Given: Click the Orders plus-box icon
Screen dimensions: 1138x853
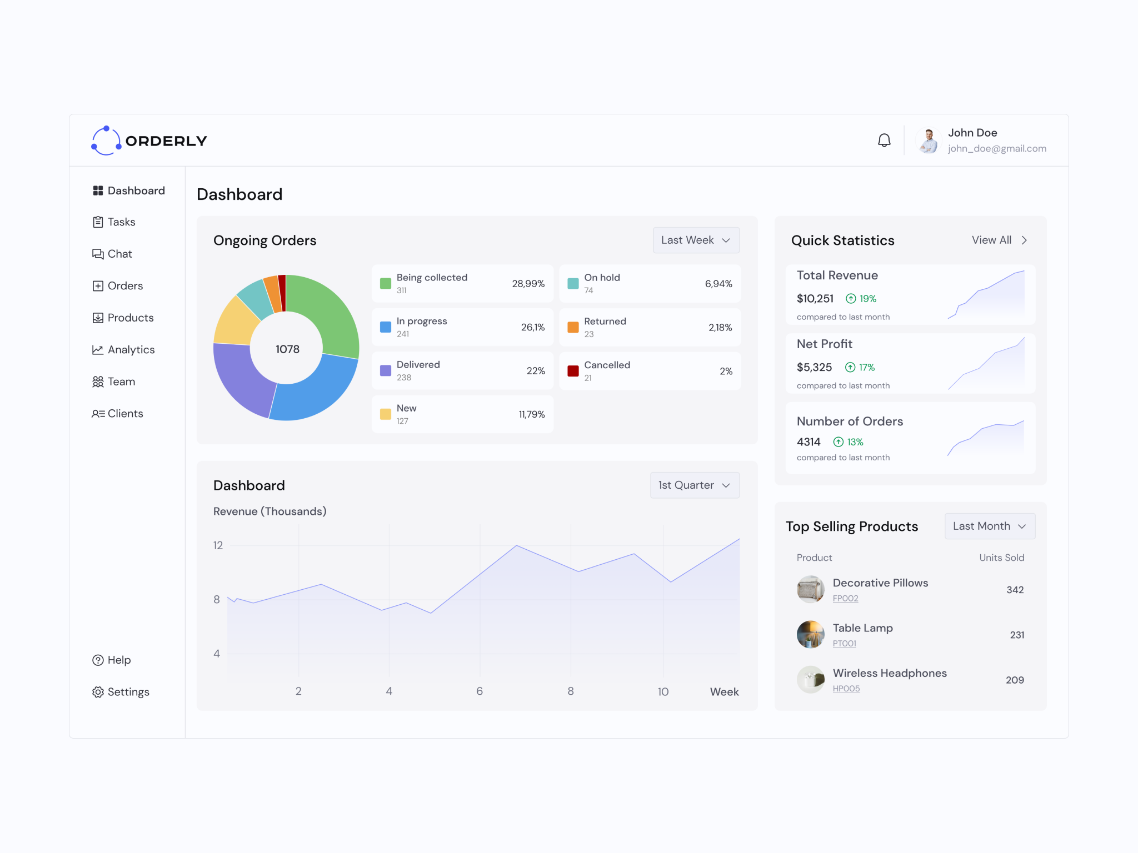Looking at the screenshot, I should pos(98,286).
